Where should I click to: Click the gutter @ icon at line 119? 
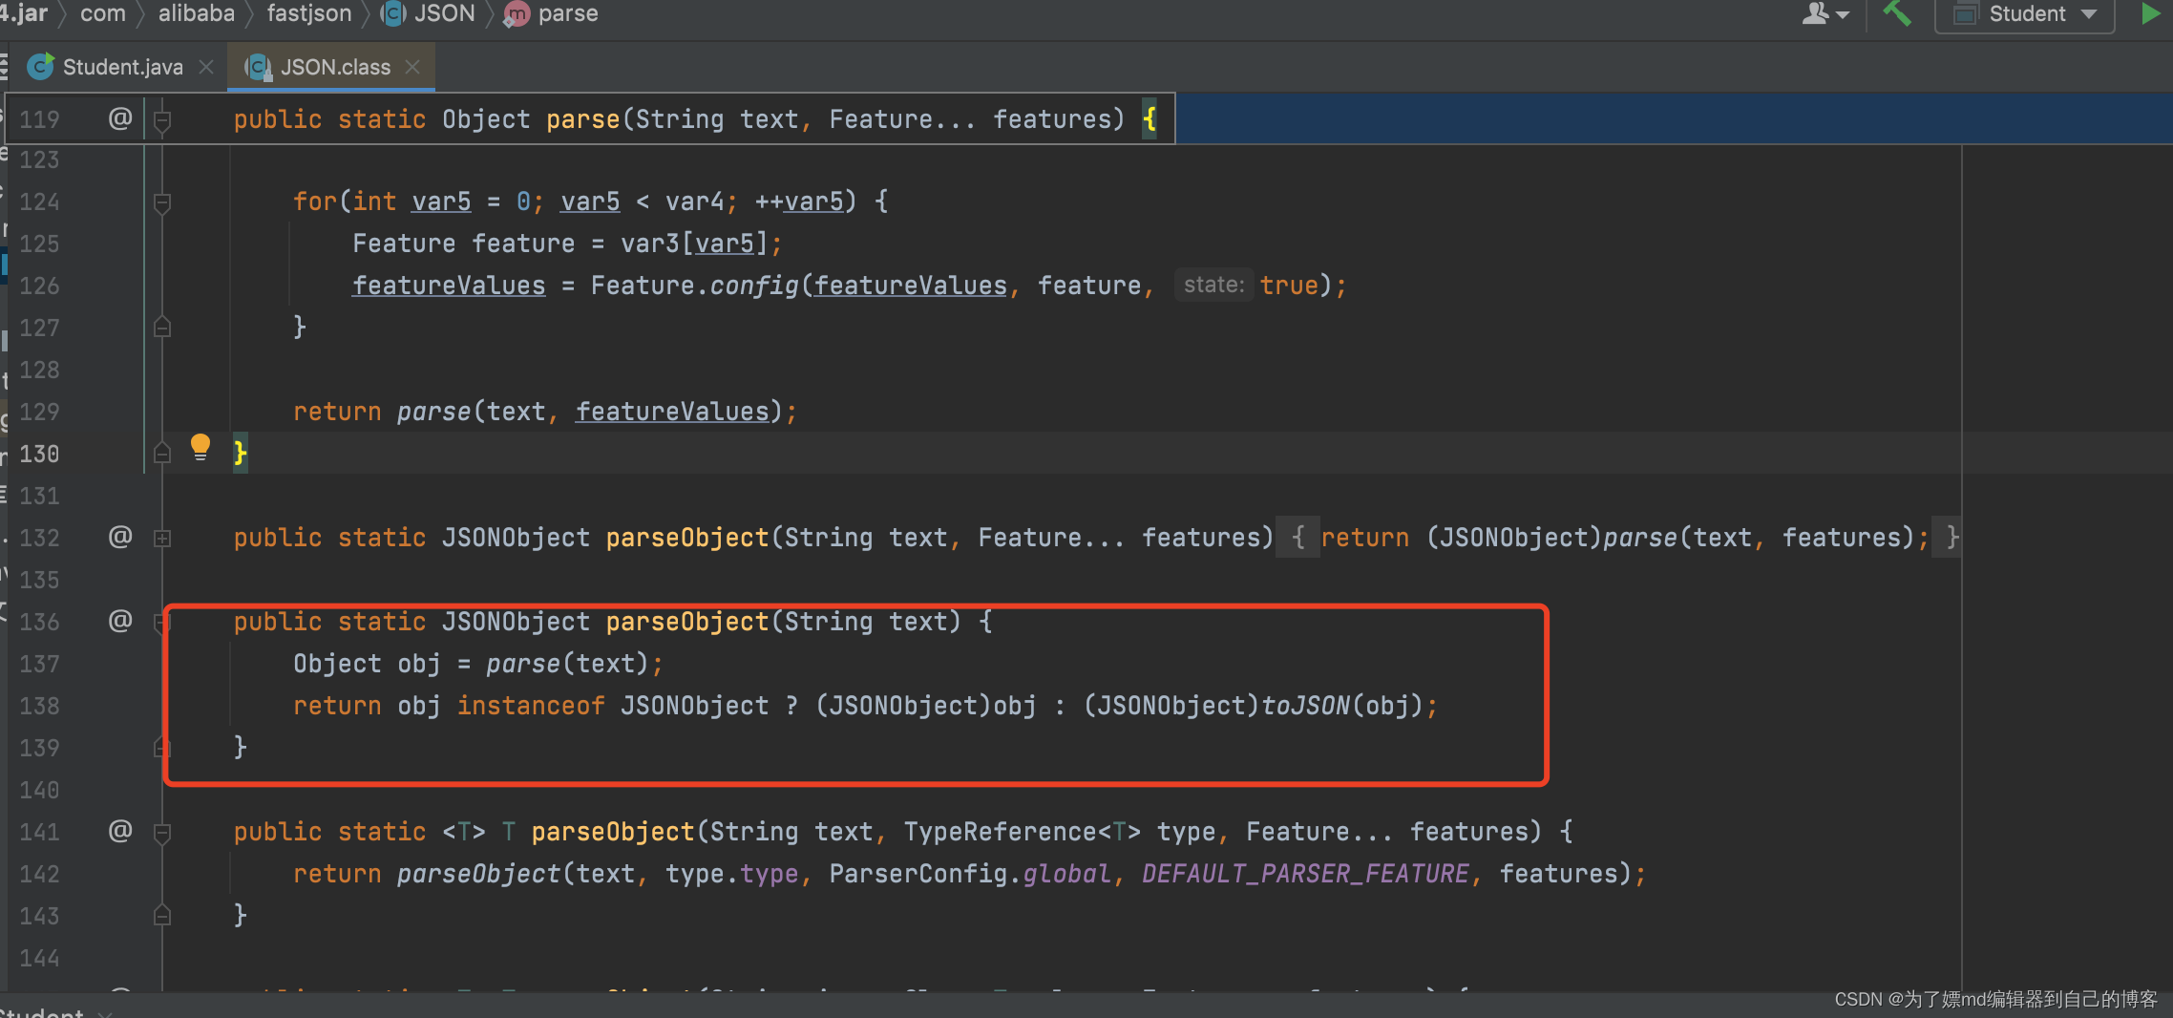coord(119,118)
